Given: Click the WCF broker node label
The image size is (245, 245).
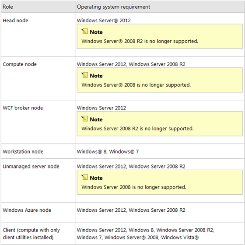Looking at the screenshot, I should point(23,108).
